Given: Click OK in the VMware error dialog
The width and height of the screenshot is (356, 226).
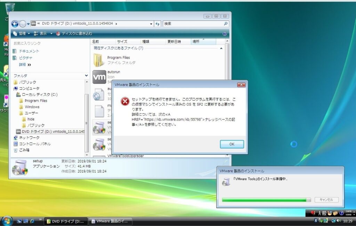Looking at the screenshot, I should (232, 144).
